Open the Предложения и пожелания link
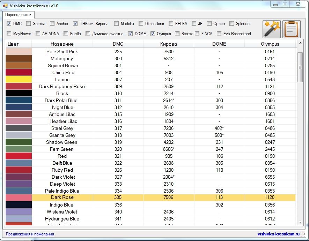This screenshot has height=241, width=309. click(30, 234)
